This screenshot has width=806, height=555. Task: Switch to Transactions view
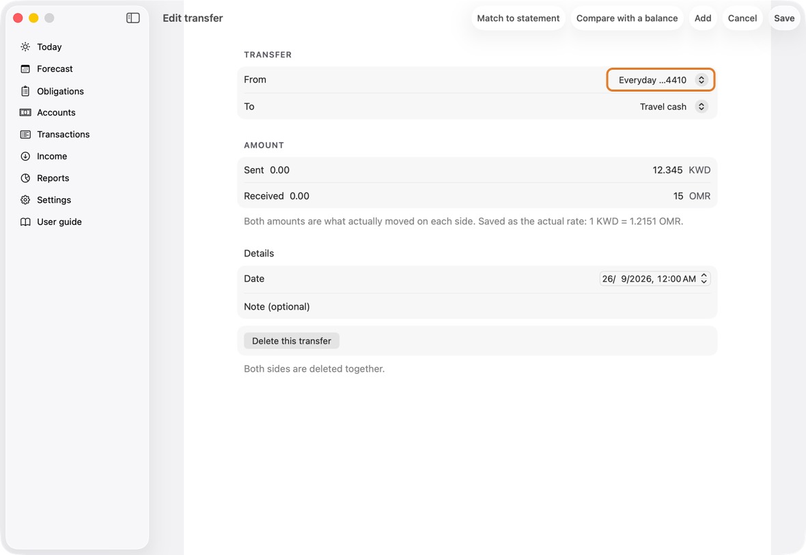[x=64, y=134]
